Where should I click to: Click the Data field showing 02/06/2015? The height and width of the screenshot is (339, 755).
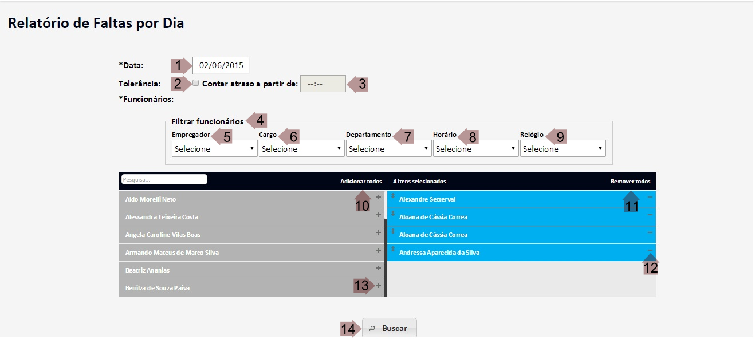(x=221, y=65)
